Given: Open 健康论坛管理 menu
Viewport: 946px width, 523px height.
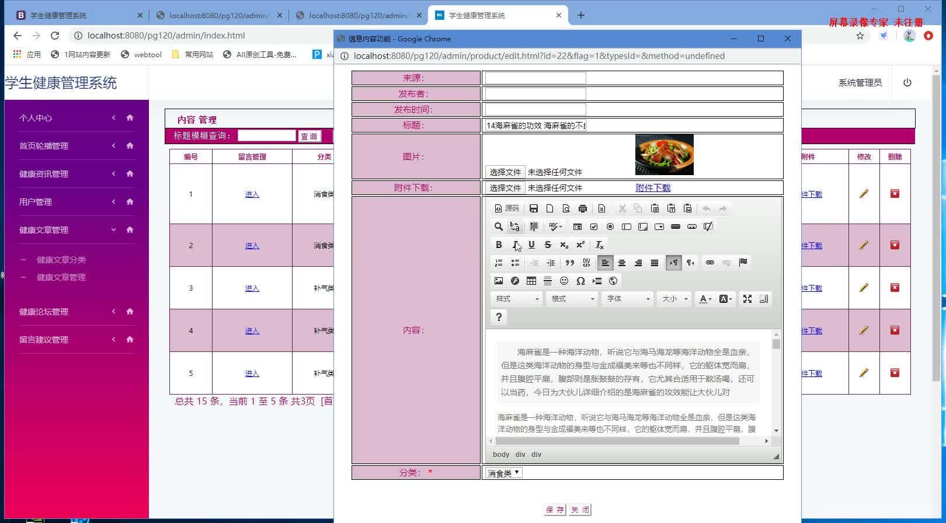Looking at the screenshot, I should click(76, 312).
